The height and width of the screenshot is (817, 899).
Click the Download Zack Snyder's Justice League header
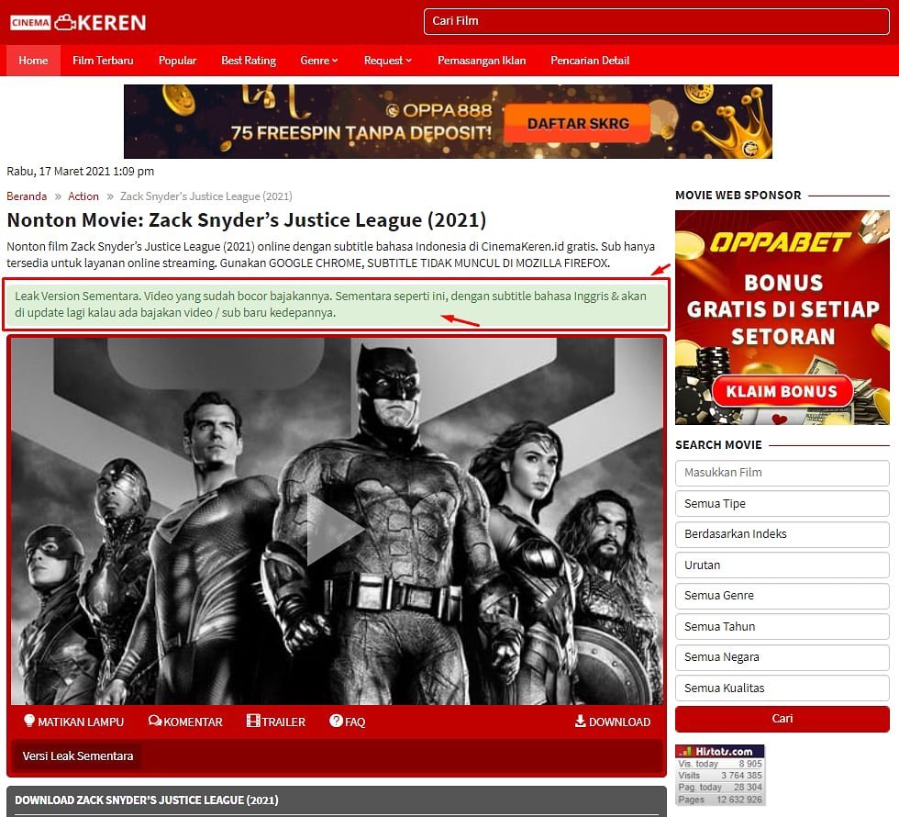(x=146, y=800)
